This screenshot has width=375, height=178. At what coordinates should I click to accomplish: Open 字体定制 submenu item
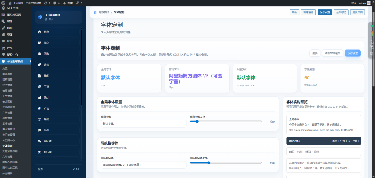click(x=7, y=146)
